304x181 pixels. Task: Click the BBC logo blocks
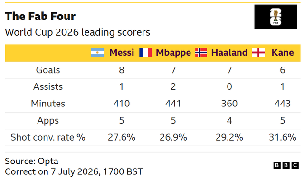pyautogui.click(x=286, y=165)
